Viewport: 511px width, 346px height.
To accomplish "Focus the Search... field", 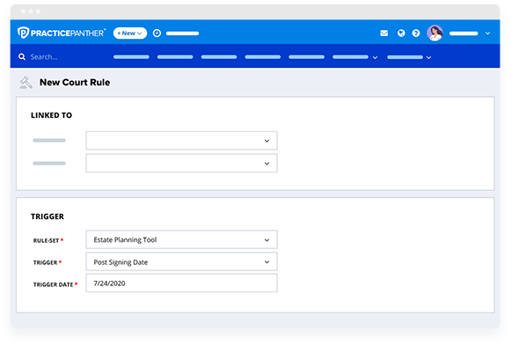I will tap(44, 56).
